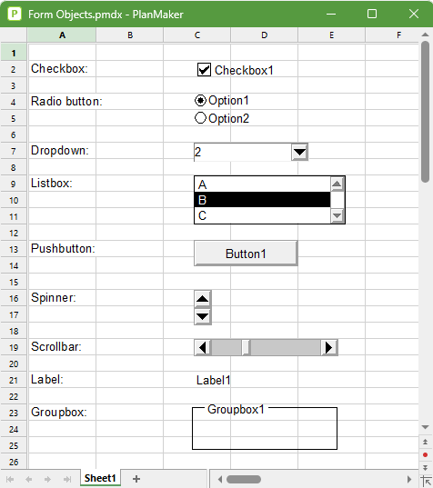Click the Button1 pushbutton
This screenshot has width=433, height=488.
point(246,254)
